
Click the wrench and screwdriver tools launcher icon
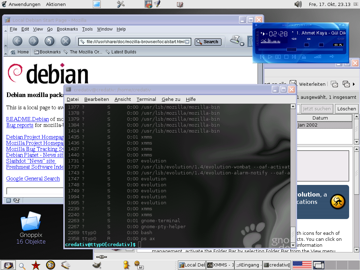coord(121,4)
